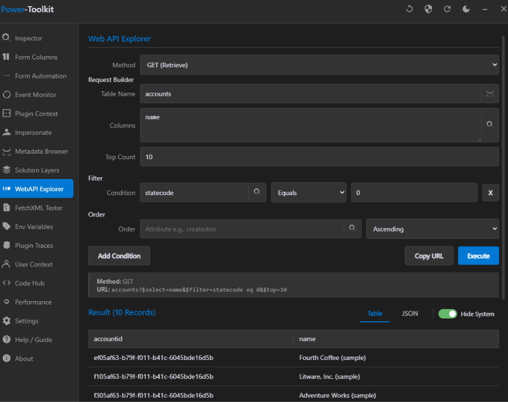Click Add Condition button
The image size is (508, 402).
coord(119,256)
